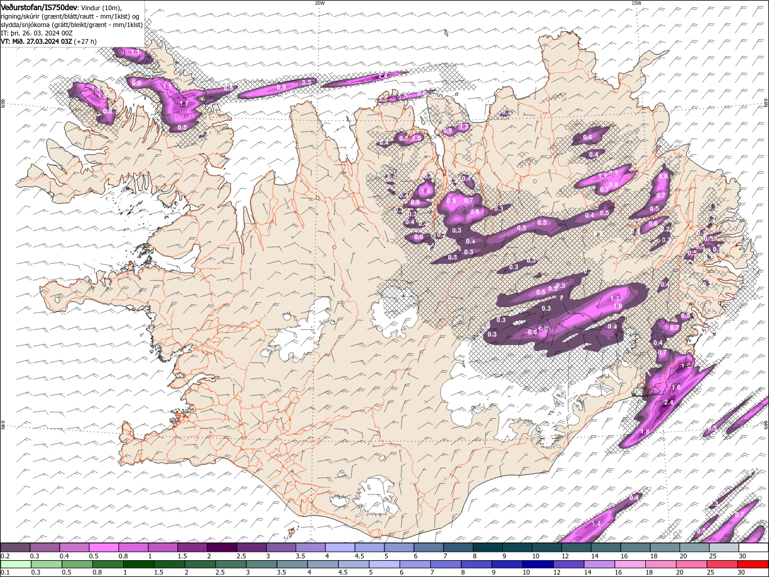The height and width of the screenshot is (577, 769).
Task: Pick top-row white swatch after 30
Action: pos(754,548)
